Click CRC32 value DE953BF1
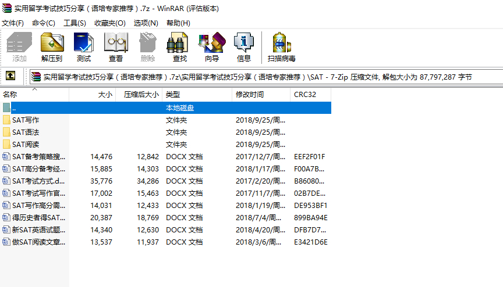Viewport: 503px width, 287px height. click(310, 205)
